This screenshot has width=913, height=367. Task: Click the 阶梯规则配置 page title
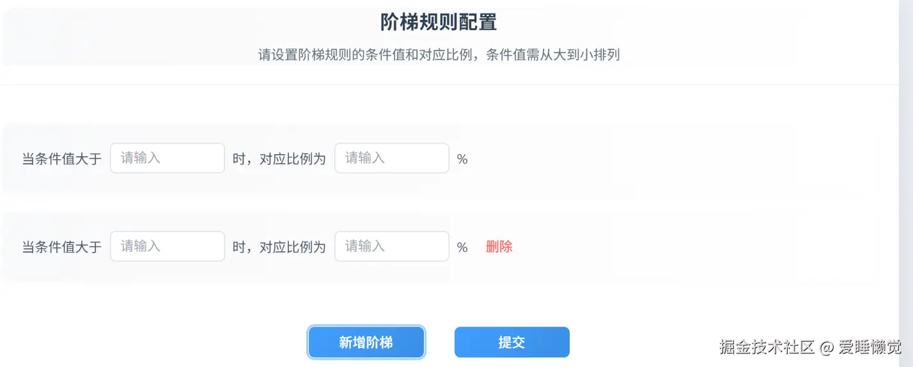pyautogui.click(x=439, y=22)
